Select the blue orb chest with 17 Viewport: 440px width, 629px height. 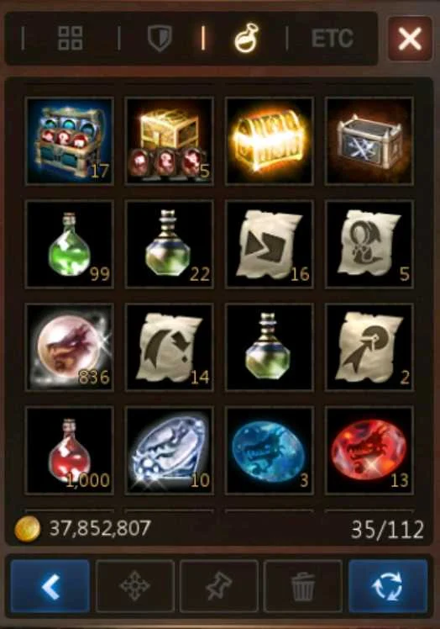pos(70,141)
